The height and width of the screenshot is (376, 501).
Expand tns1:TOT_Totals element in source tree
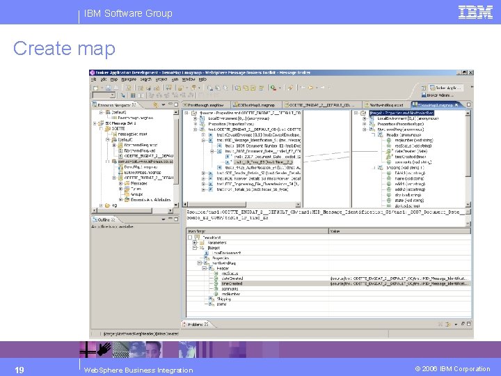point(203,189)
